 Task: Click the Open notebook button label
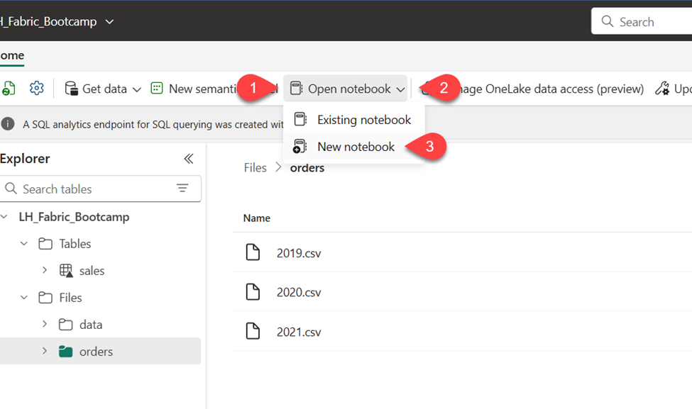(x=349, y=89)
